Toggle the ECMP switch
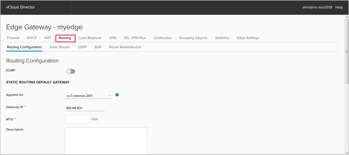This screenshot has height=155, width=349. (x=71, y=71)
